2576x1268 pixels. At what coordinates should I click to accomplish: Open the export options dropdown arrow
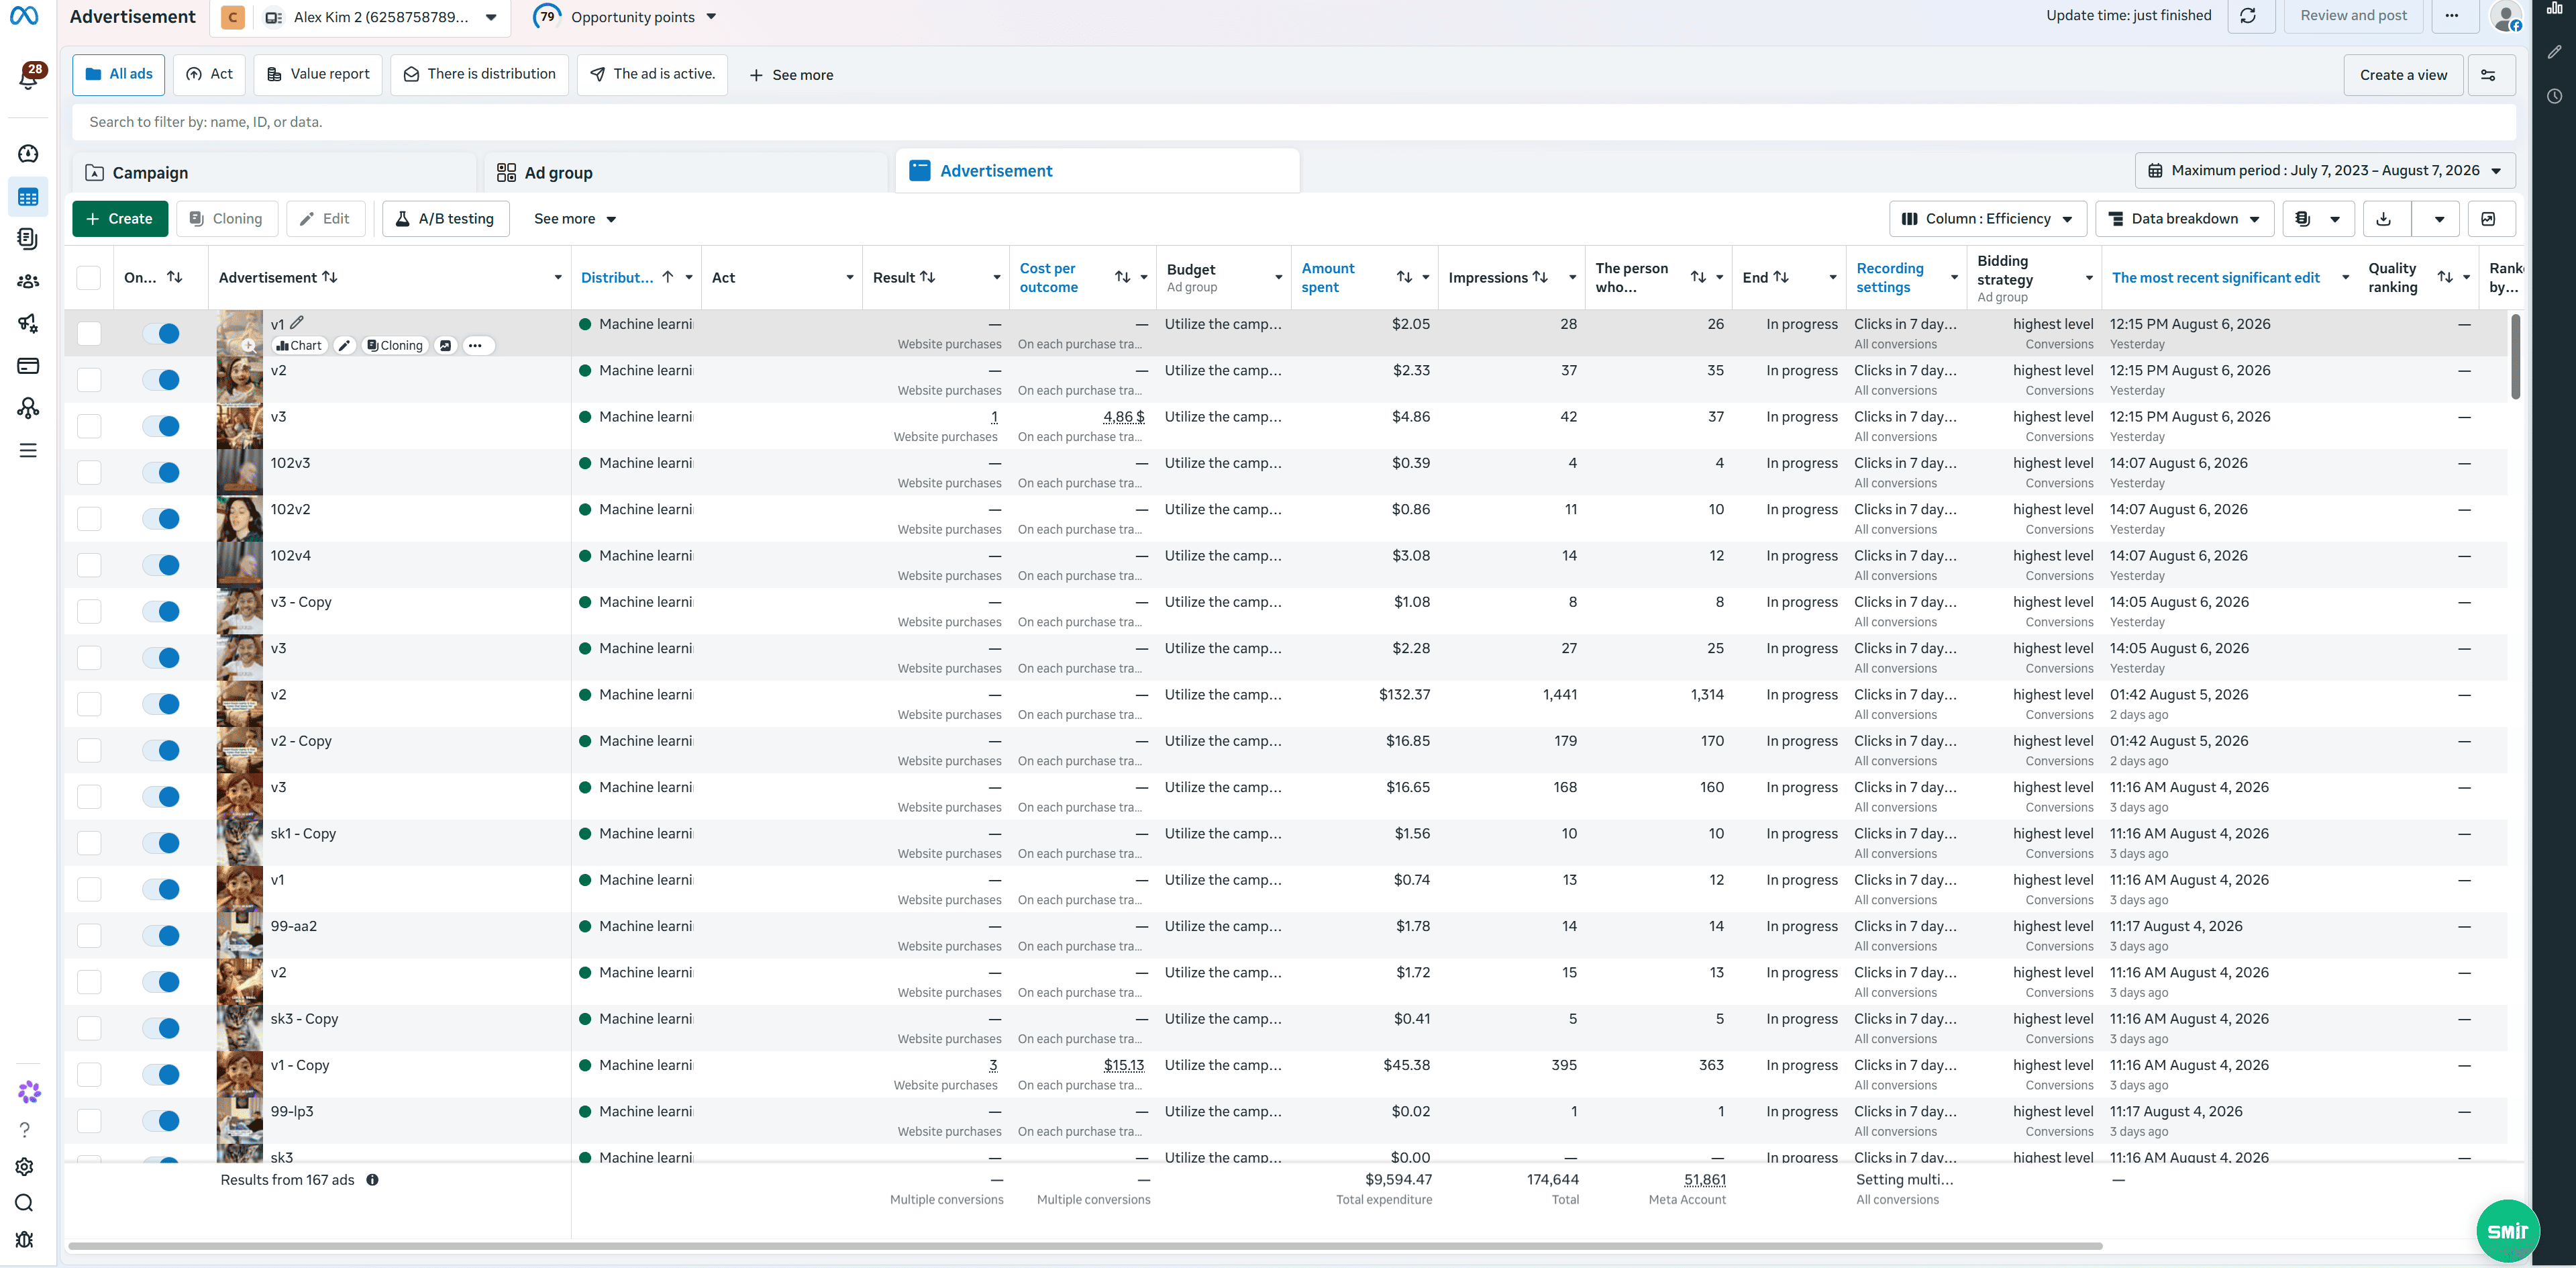pyautogui.click(x=2439, y=219)
